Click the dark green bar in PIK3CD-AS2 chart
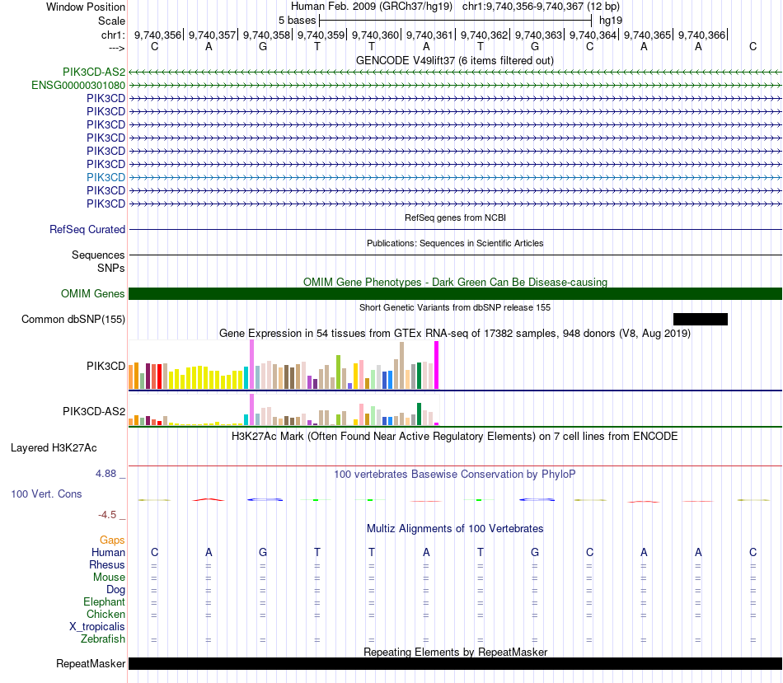 tap(419, 414)
